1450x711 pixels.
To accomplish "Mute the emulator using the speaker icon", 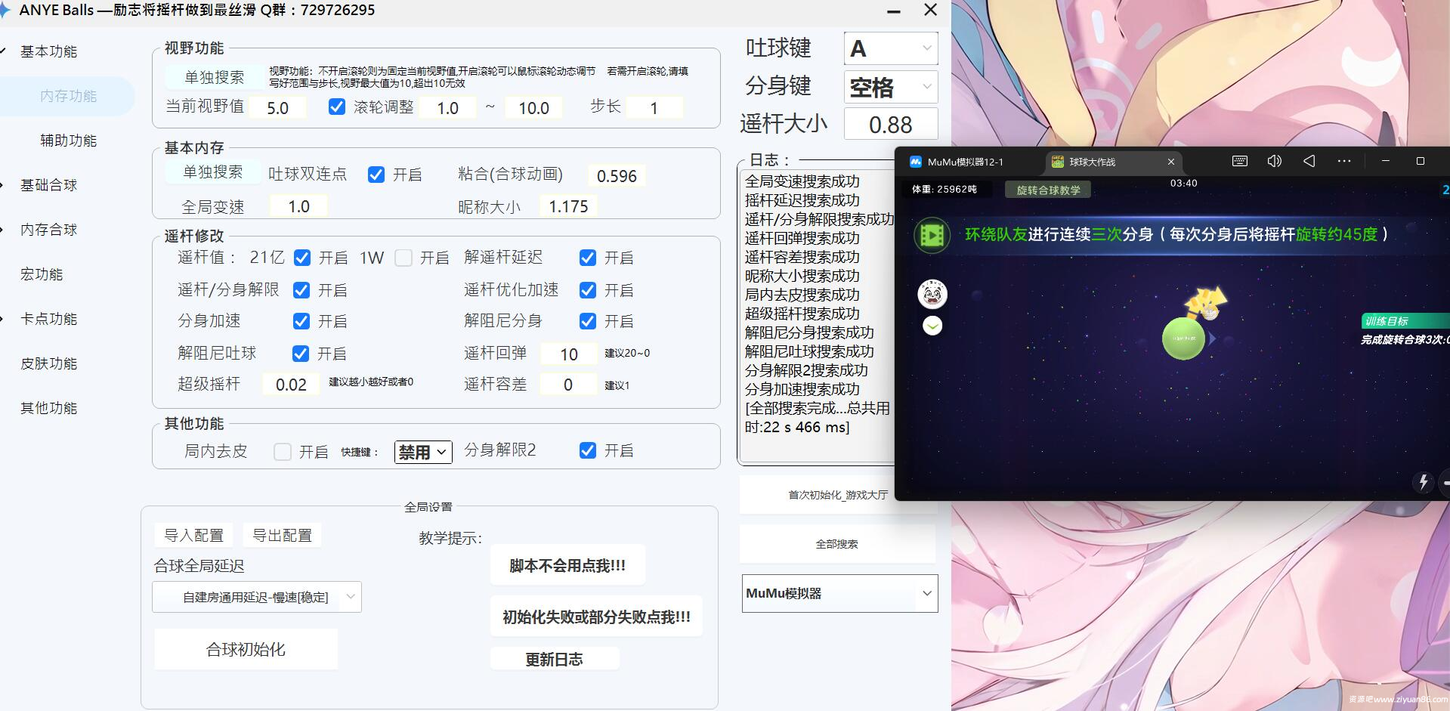I will pos(1274,161).
